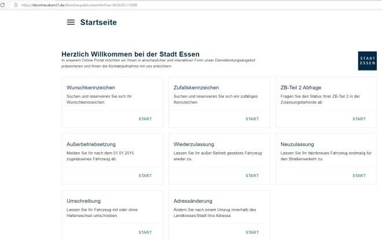Start the Umschreibung process

[x=145, y=232]
